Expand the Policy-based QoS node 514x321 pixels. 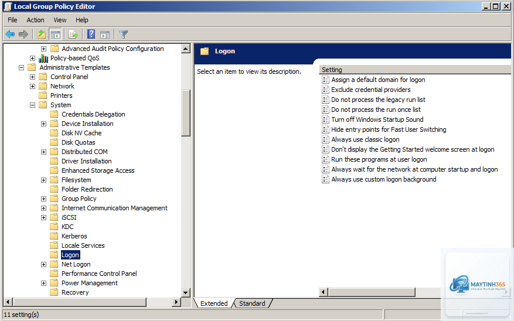pos(32,59)
